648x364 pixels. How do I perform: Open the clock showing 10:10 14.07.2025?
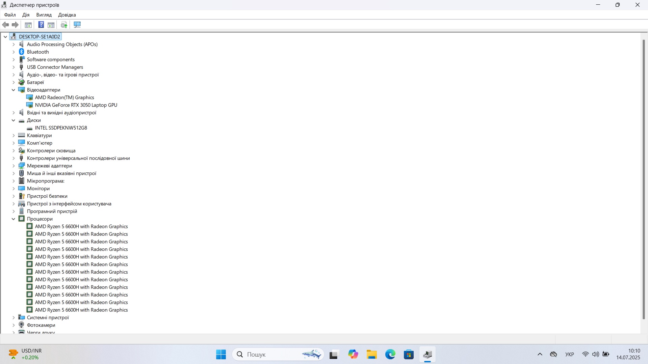tap(628, 354)
